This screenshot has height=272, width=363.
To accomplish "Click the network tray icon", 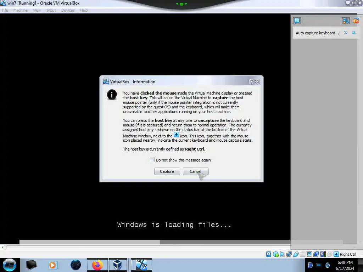I will click(319, 265).
